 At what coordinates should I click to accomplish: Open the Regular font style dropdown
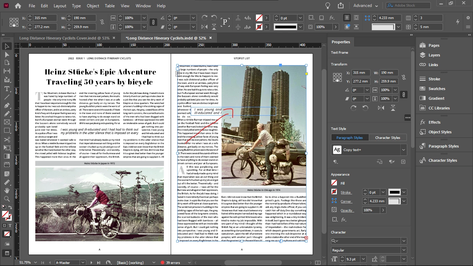[x=404, y=250]
